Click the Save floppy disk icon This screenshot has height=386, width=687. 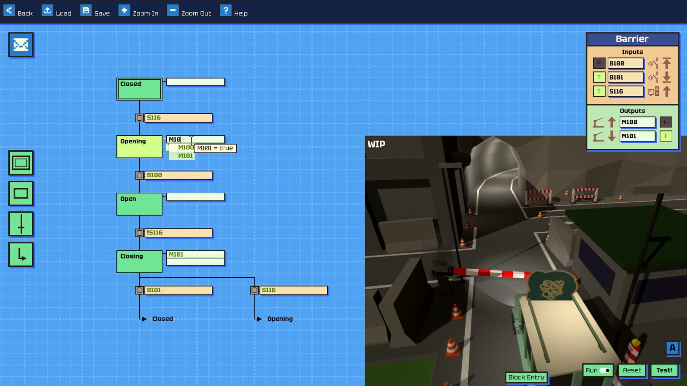coord(86,10)
